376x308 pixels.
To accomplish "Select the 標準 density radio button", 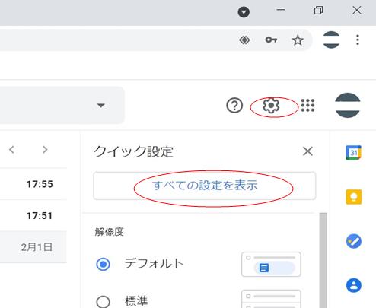I will tap(103, 301).
